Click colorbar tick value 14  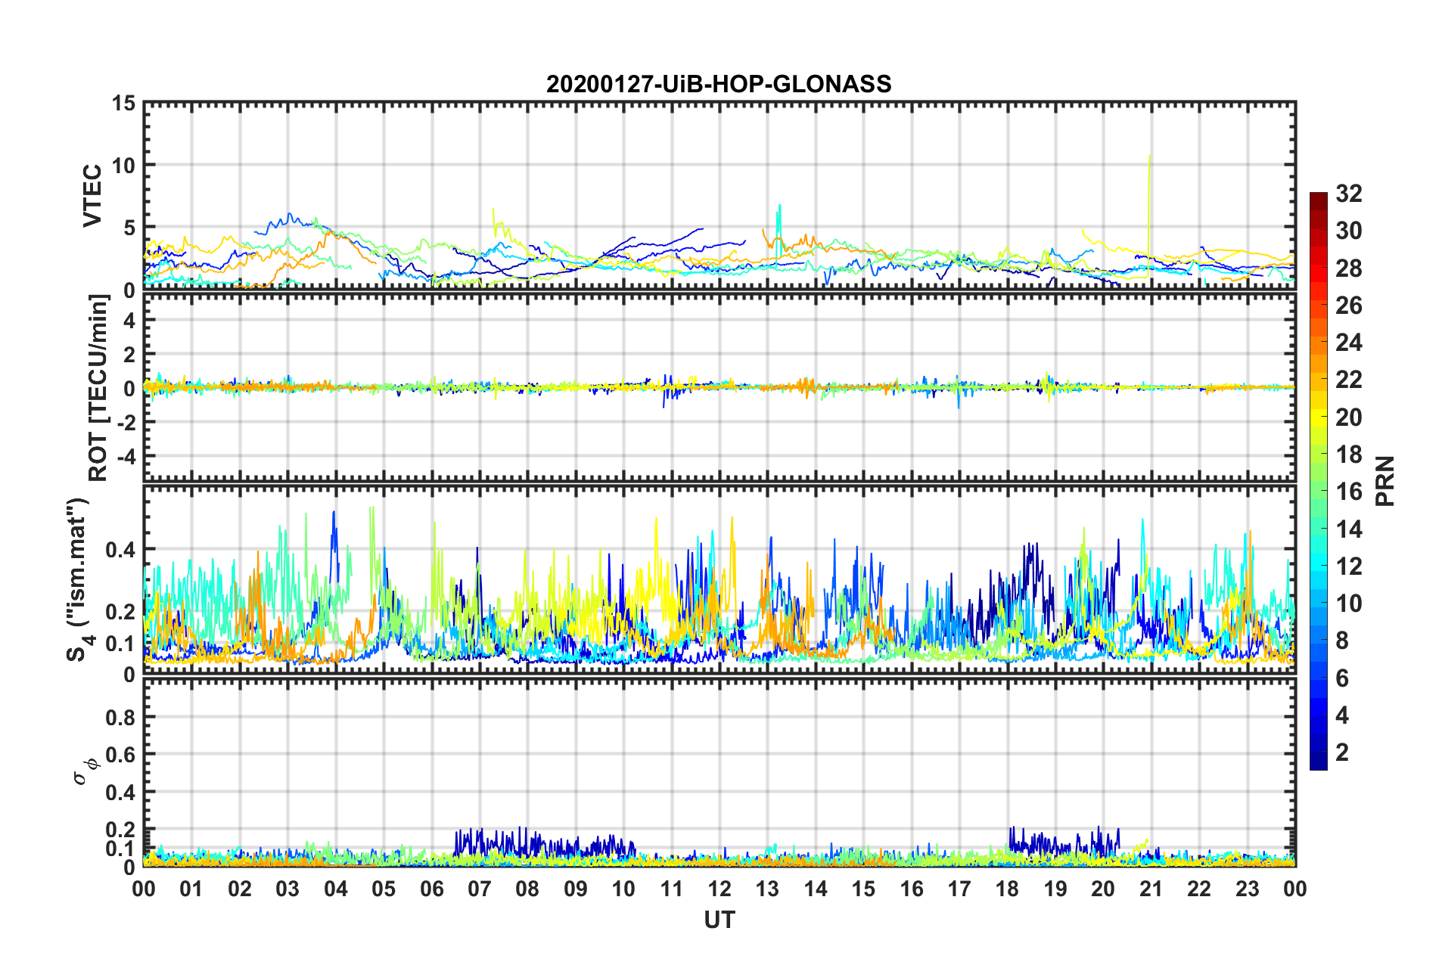(x=1349, y=529)
